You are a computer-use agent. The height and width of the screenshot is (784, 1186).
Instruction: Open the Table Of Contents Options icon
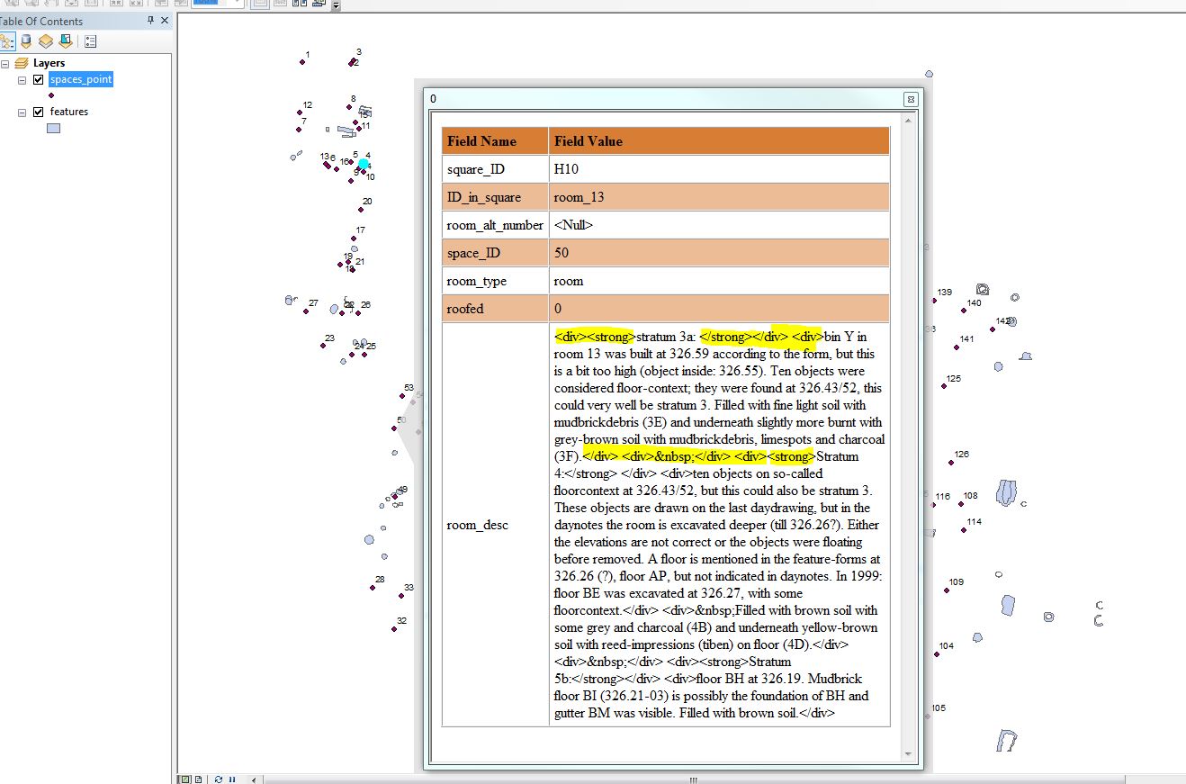click(89, 41)
